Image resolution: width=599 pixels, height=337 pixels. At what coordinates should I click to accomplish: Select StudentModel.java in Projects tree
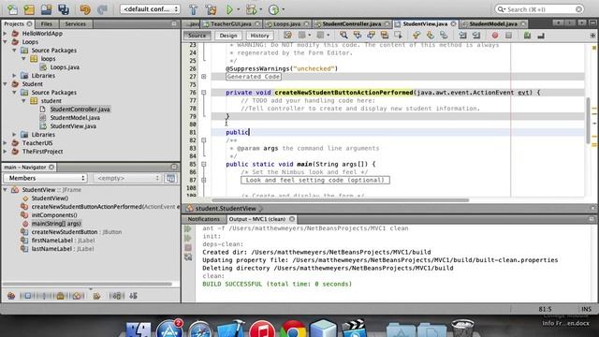(75, 118)
